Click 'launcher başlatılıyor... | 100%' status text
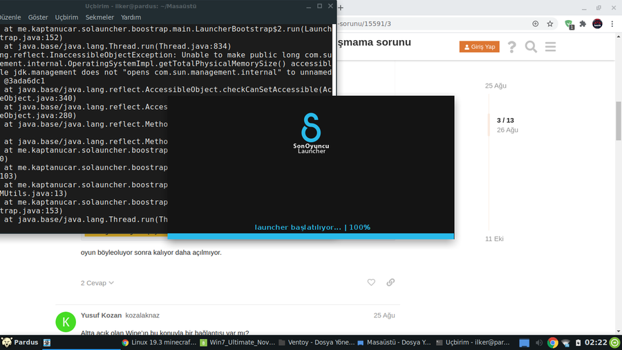This screenshot has width=622, height=350. [x=312, y=228]
